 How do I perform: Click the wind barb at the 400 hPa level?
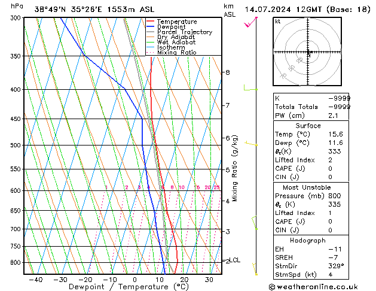pos(250,88)
